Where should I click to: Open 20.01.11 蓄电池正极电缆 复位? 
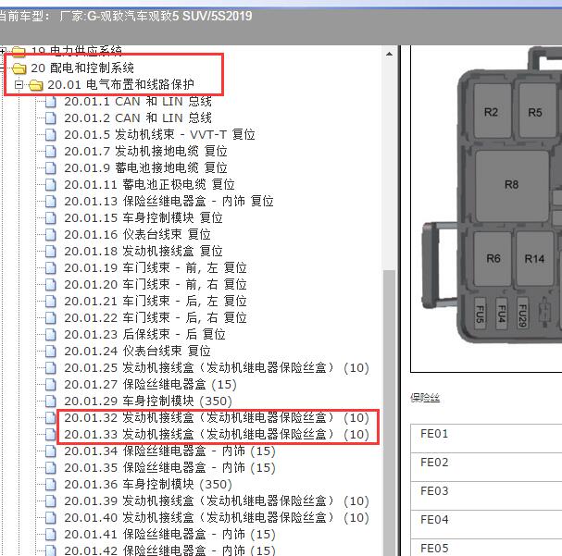(149, 185)
